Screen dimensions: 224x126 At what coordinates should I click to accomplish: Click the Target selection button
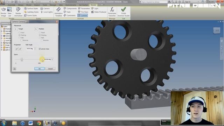[x=16, y=29]
